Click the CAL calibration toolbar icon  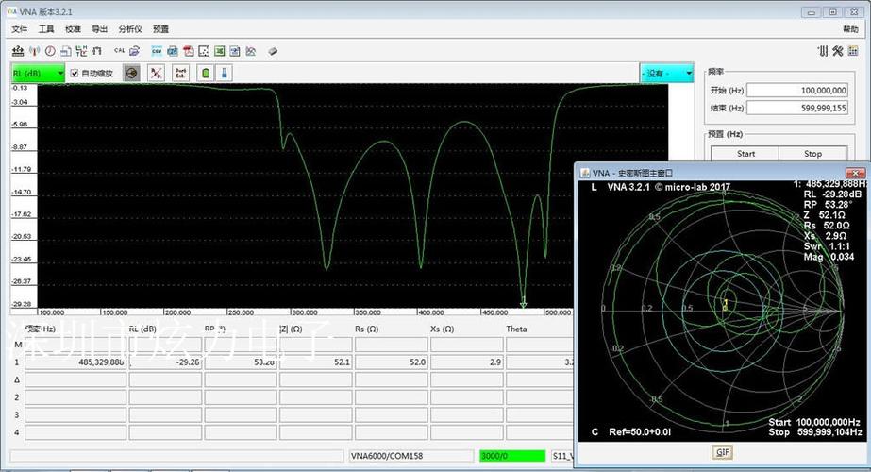(119, 51)
